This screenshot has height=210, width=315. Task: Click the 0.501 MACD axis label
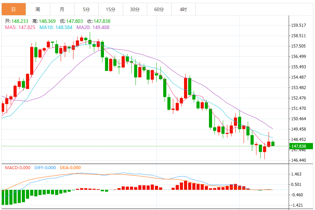(x=296, y=184)
